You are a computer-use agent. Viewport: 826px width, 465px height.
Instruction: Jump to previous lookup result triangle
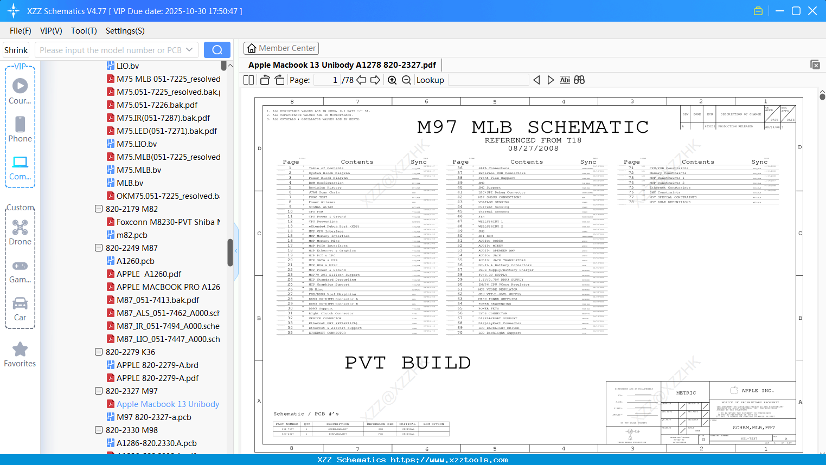tap(536, 80)
